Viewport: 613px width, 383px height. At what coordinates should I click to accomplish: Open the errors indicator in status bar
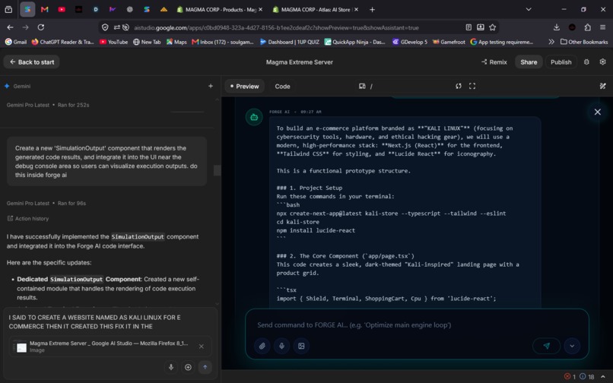point(570,376)
